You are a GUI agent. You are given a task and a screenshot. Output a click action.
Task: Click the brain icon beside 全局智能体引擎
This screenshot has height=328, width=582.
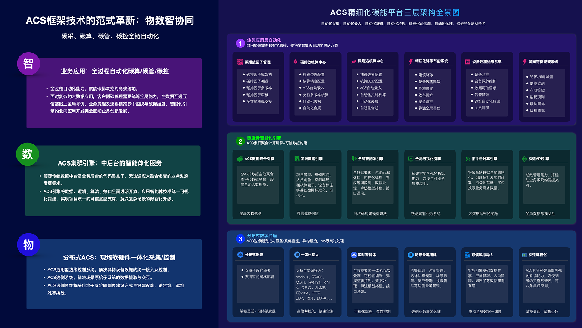pos(354,159)
